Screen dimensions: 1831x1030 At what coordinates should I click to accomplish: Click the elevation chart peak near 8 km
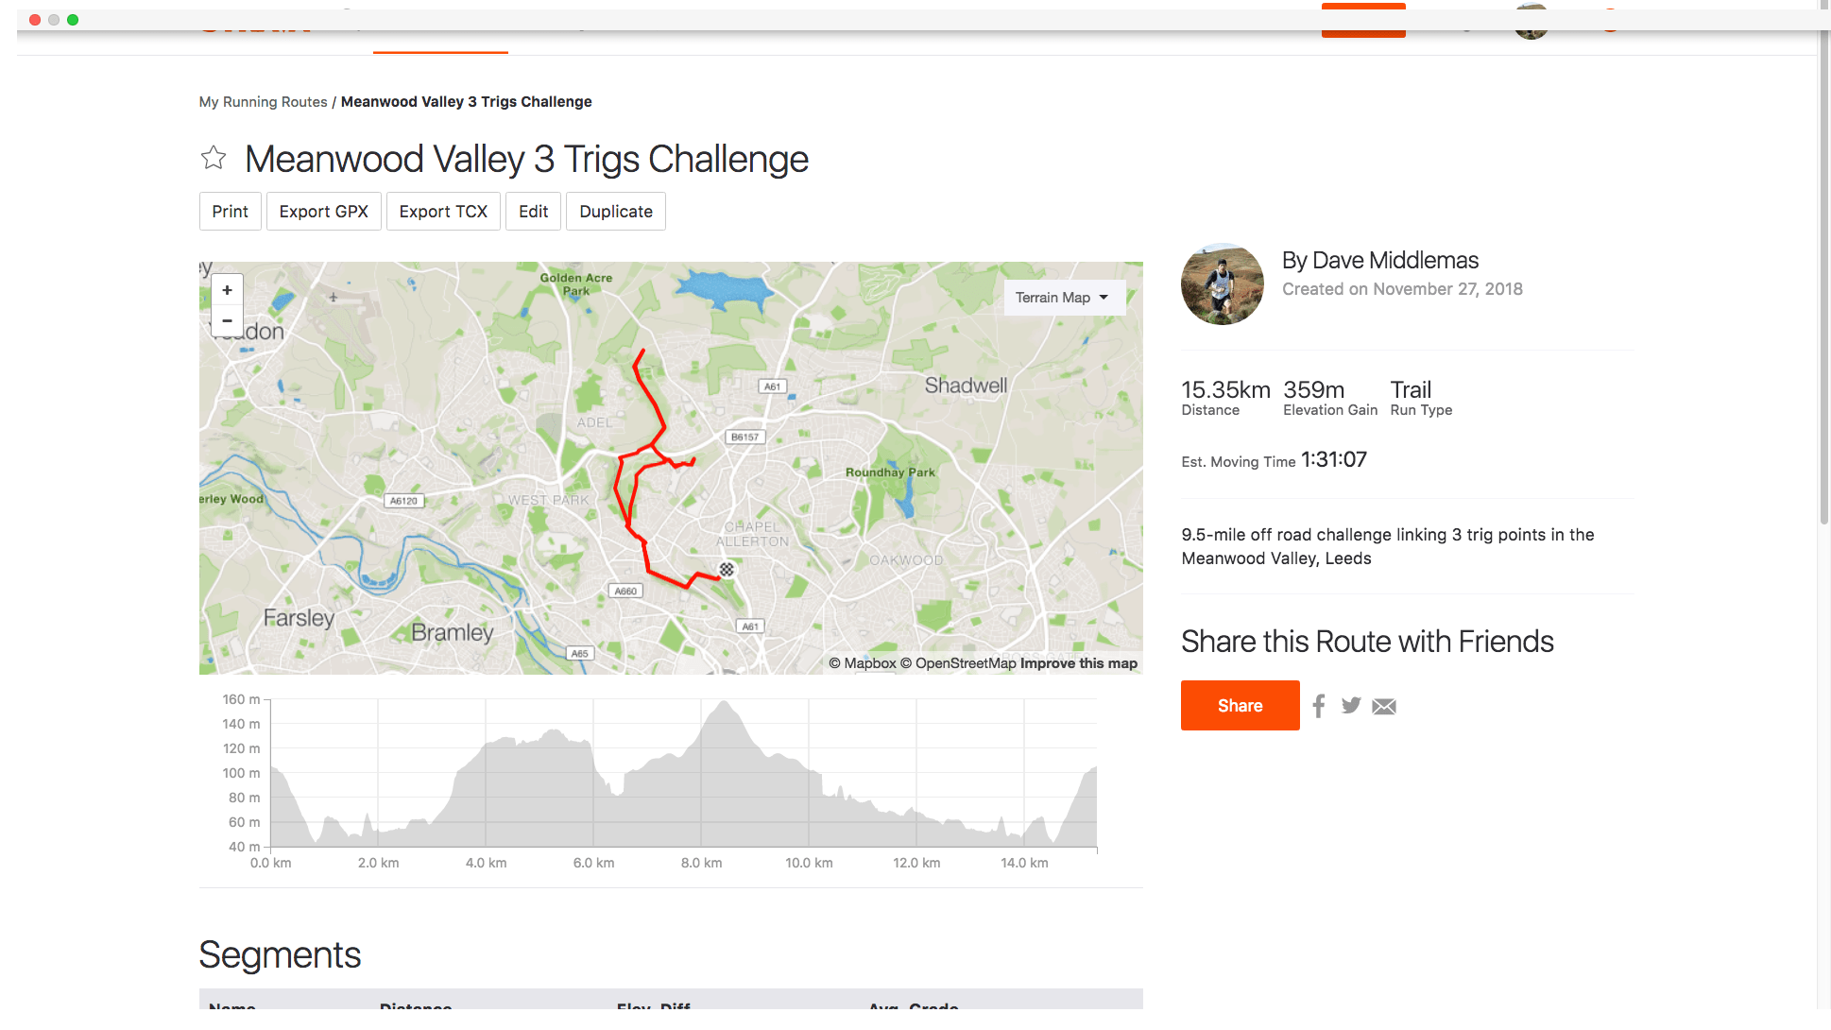tap(724, 703)
